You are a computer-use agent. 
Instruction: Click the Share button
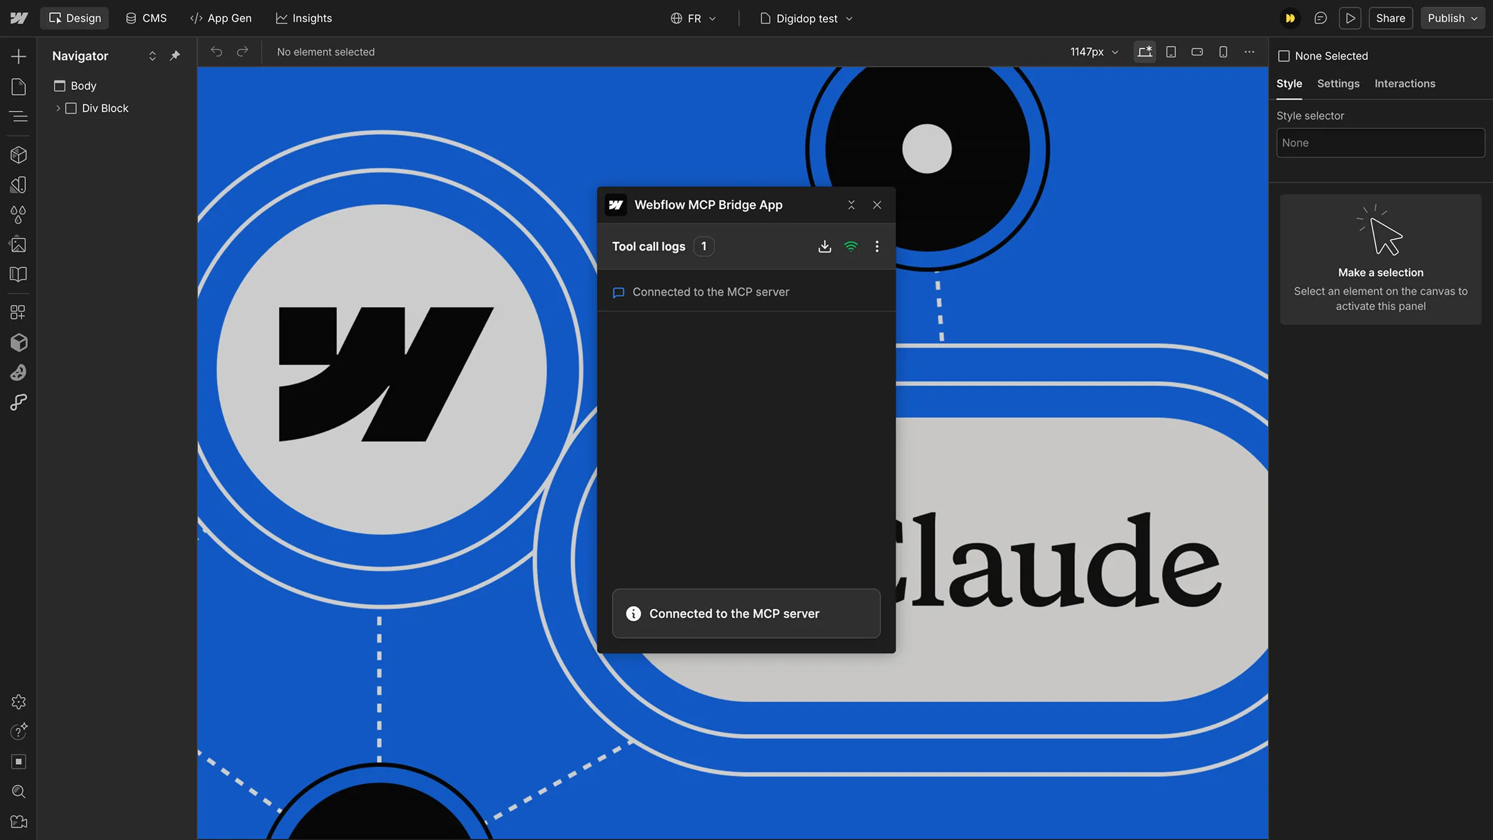point(1390,18)
